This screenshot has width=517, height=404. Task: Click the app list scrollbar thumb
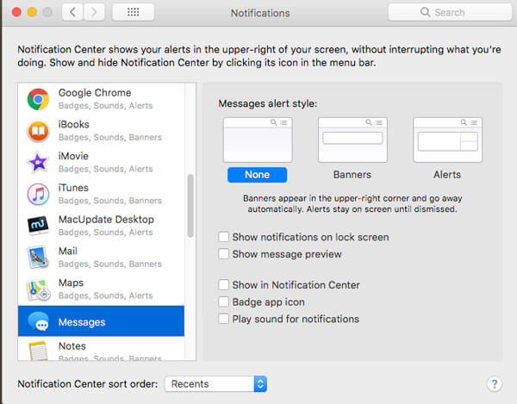pyautogui.click(x=190, y=206)
